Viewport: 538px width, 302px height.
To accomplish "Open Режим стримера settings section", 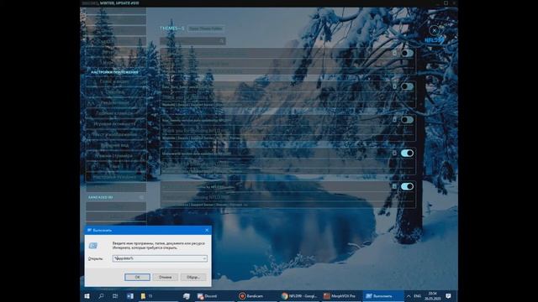I will 115,156.
